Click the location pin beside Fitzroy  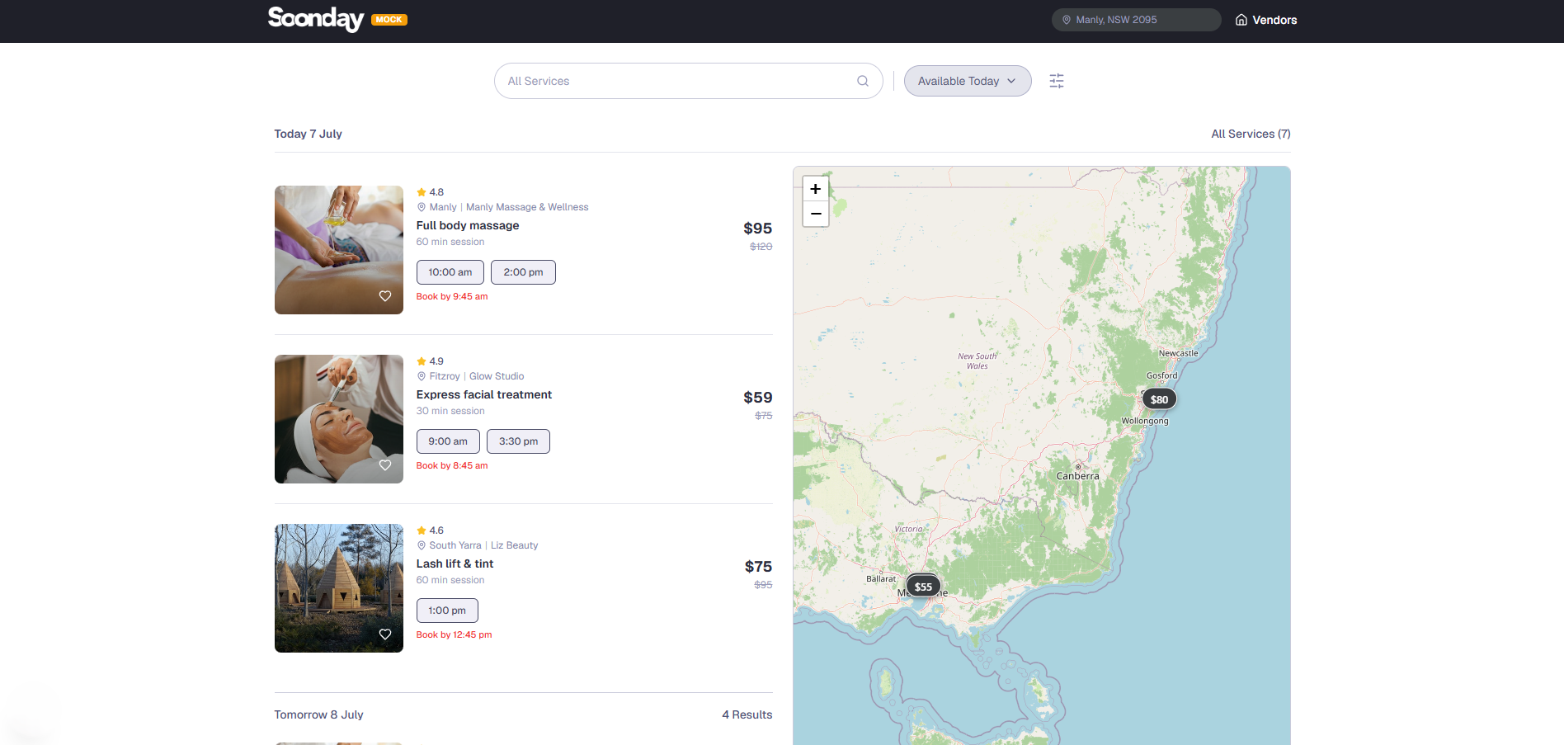tap(422, 376)
